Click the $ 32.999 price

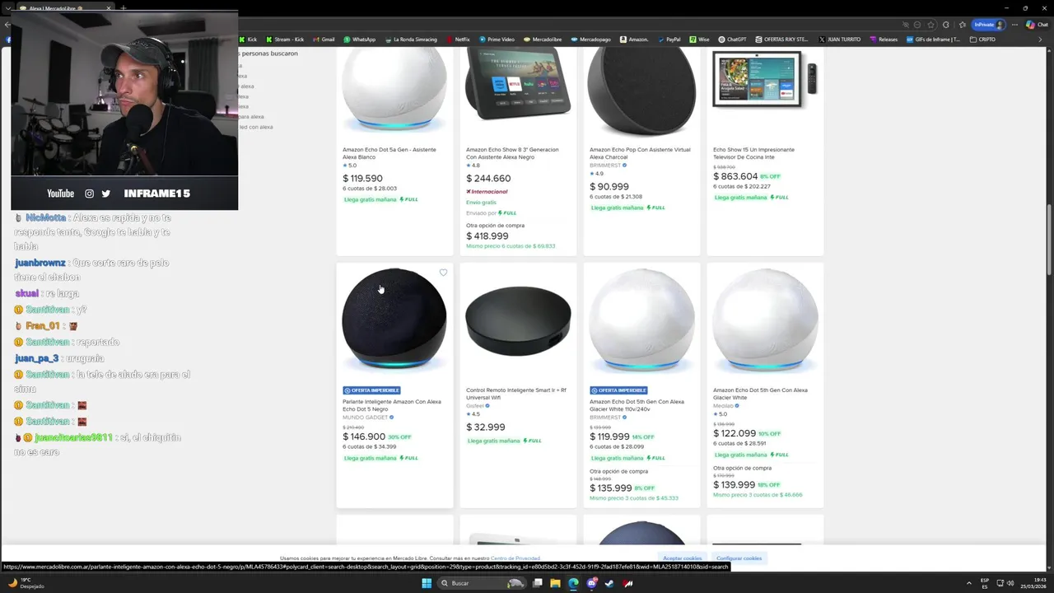pos(486,427)
